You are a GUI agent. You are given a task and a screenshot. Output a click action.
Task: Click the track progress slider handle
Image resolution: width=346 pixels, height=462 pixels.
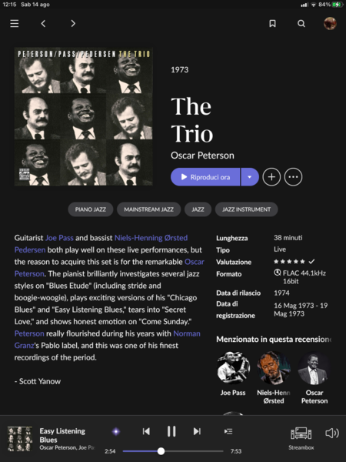coord(161,451)
